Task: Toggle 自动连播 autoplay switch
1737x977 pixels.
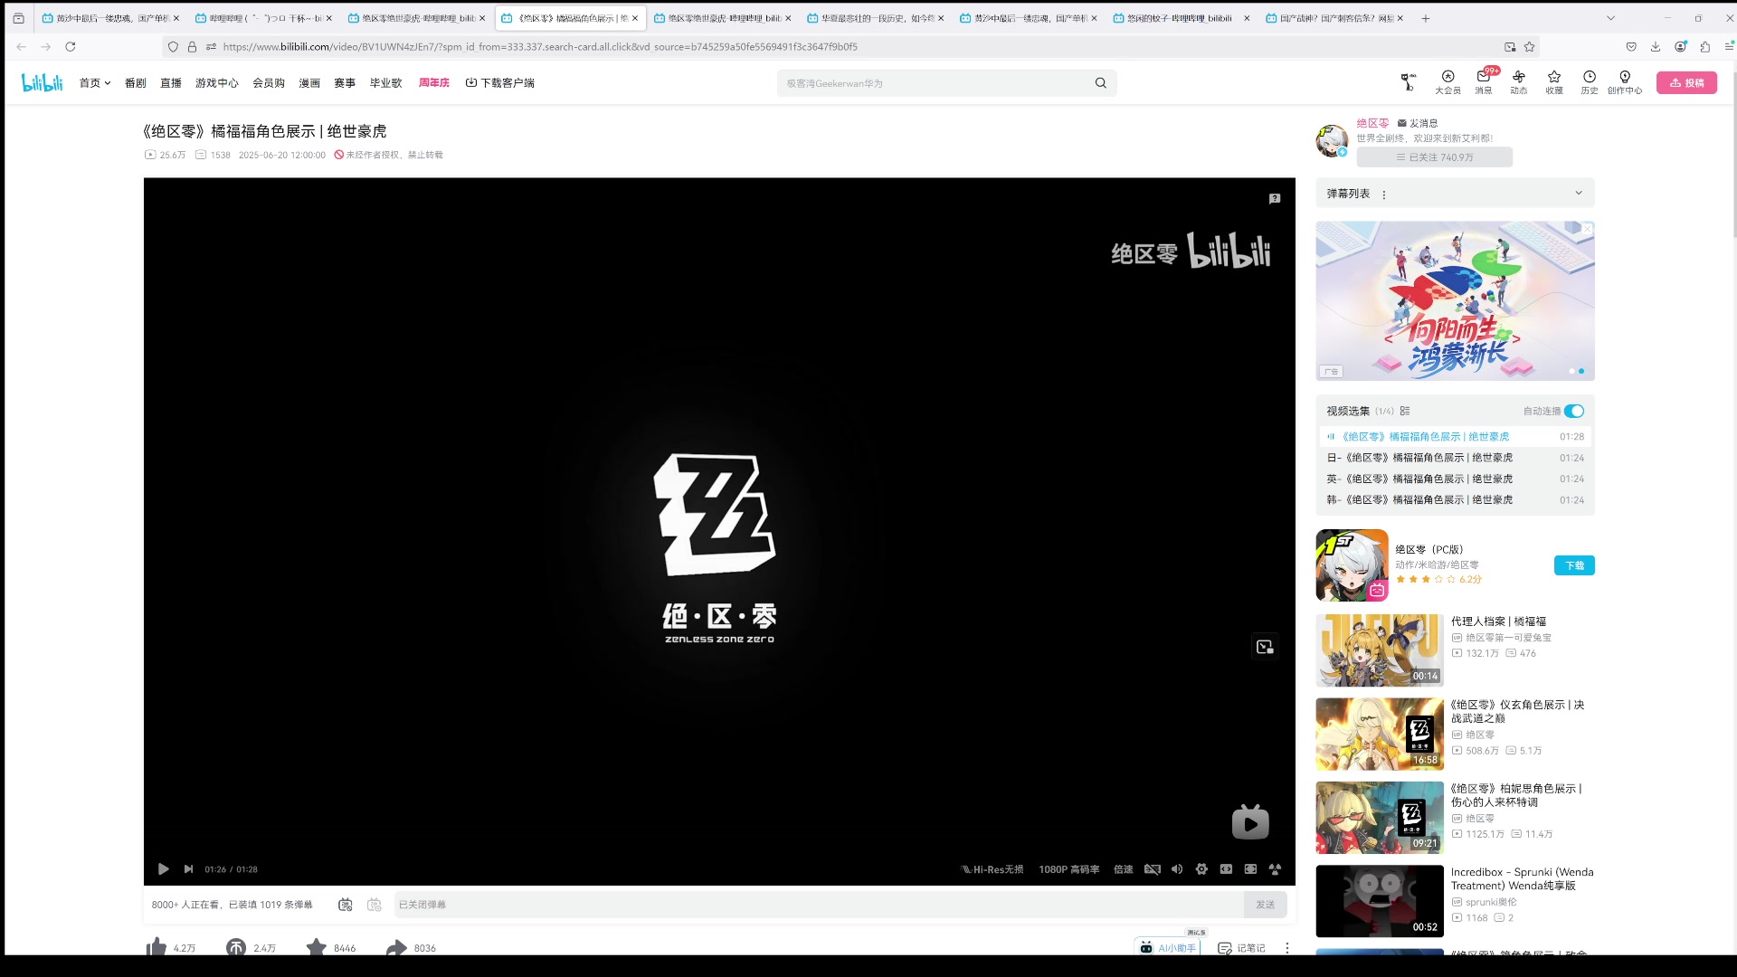Action: tap(1574, 411)
